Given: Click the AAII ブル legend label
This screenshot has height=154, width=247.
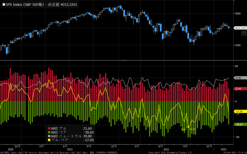Looking at the screenshot, I should (x=59, y=128).
